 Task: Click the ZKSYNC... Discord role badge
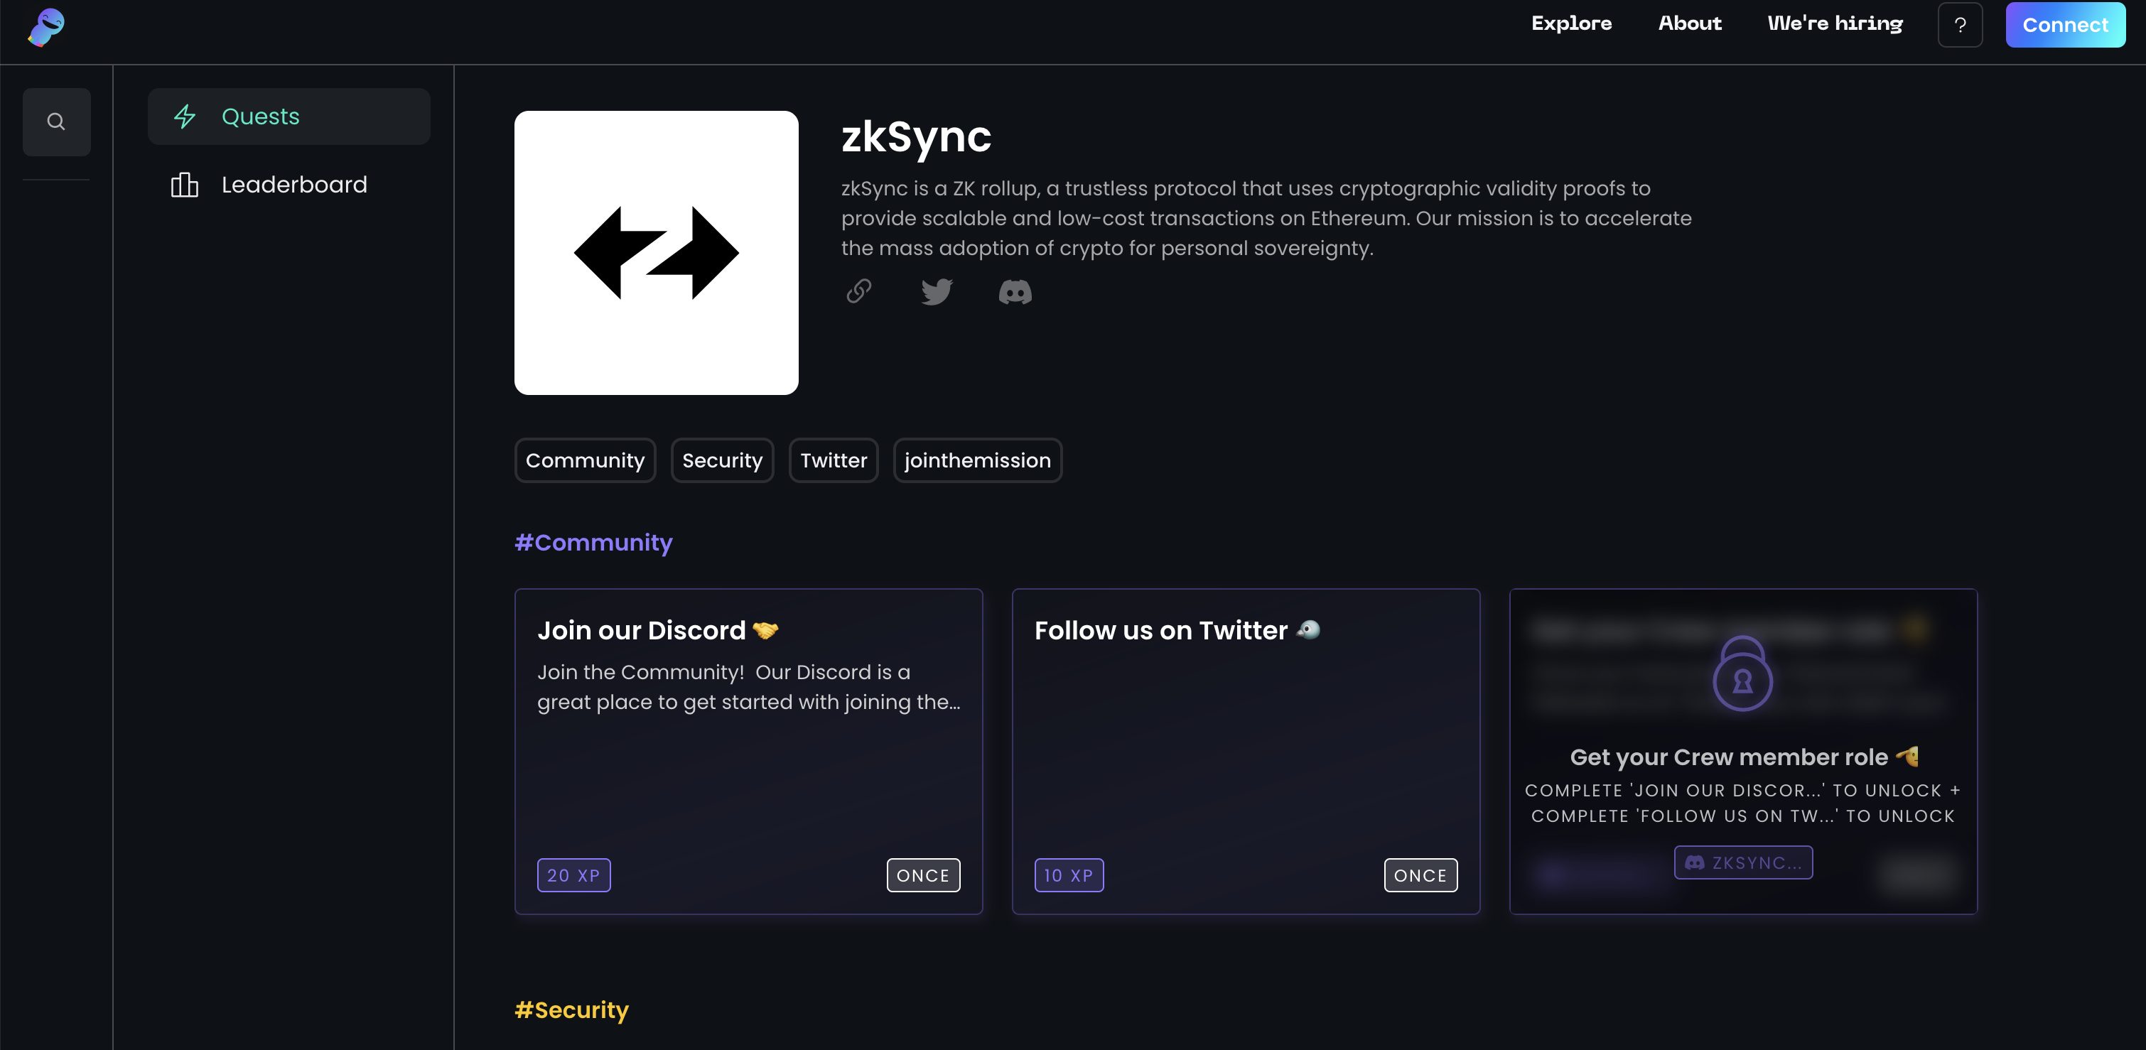coord(1744,862)
